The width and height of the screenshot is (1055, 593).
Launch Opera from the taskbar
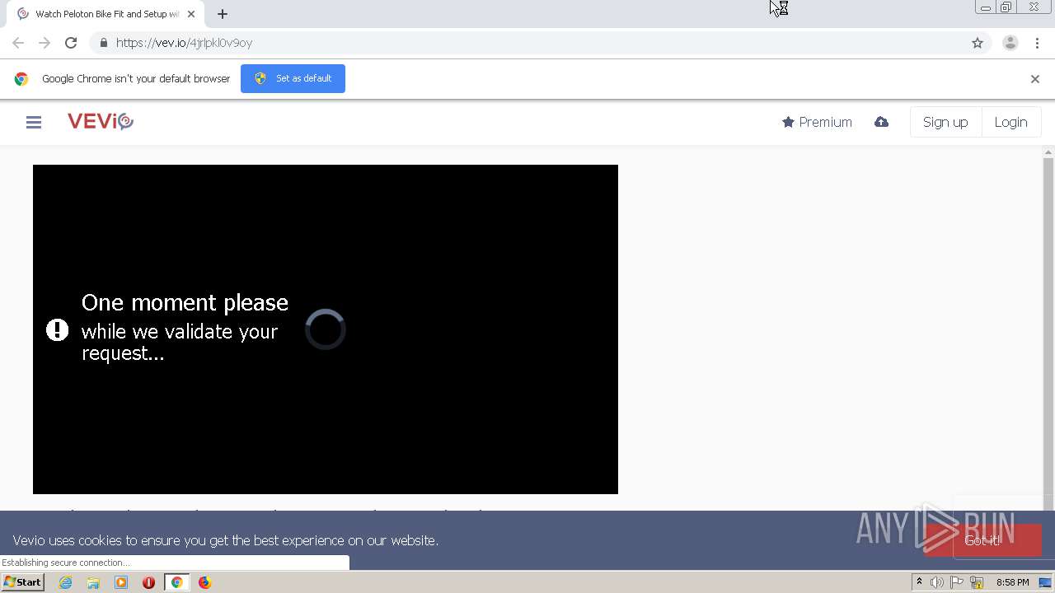coord(149,582)
